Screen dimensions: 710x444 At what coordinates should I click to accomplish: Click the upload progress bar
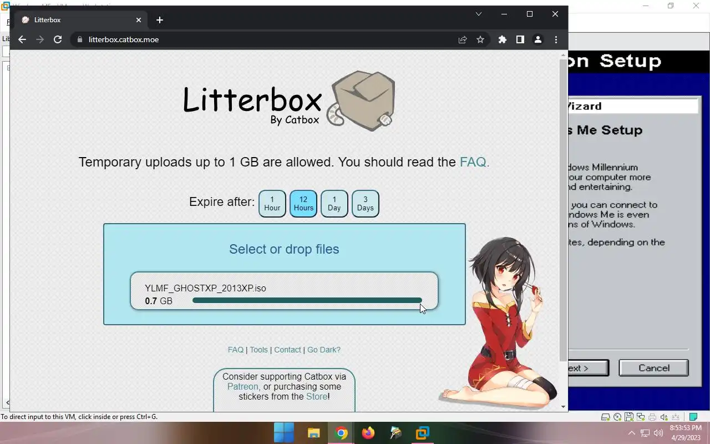[307, 300]
